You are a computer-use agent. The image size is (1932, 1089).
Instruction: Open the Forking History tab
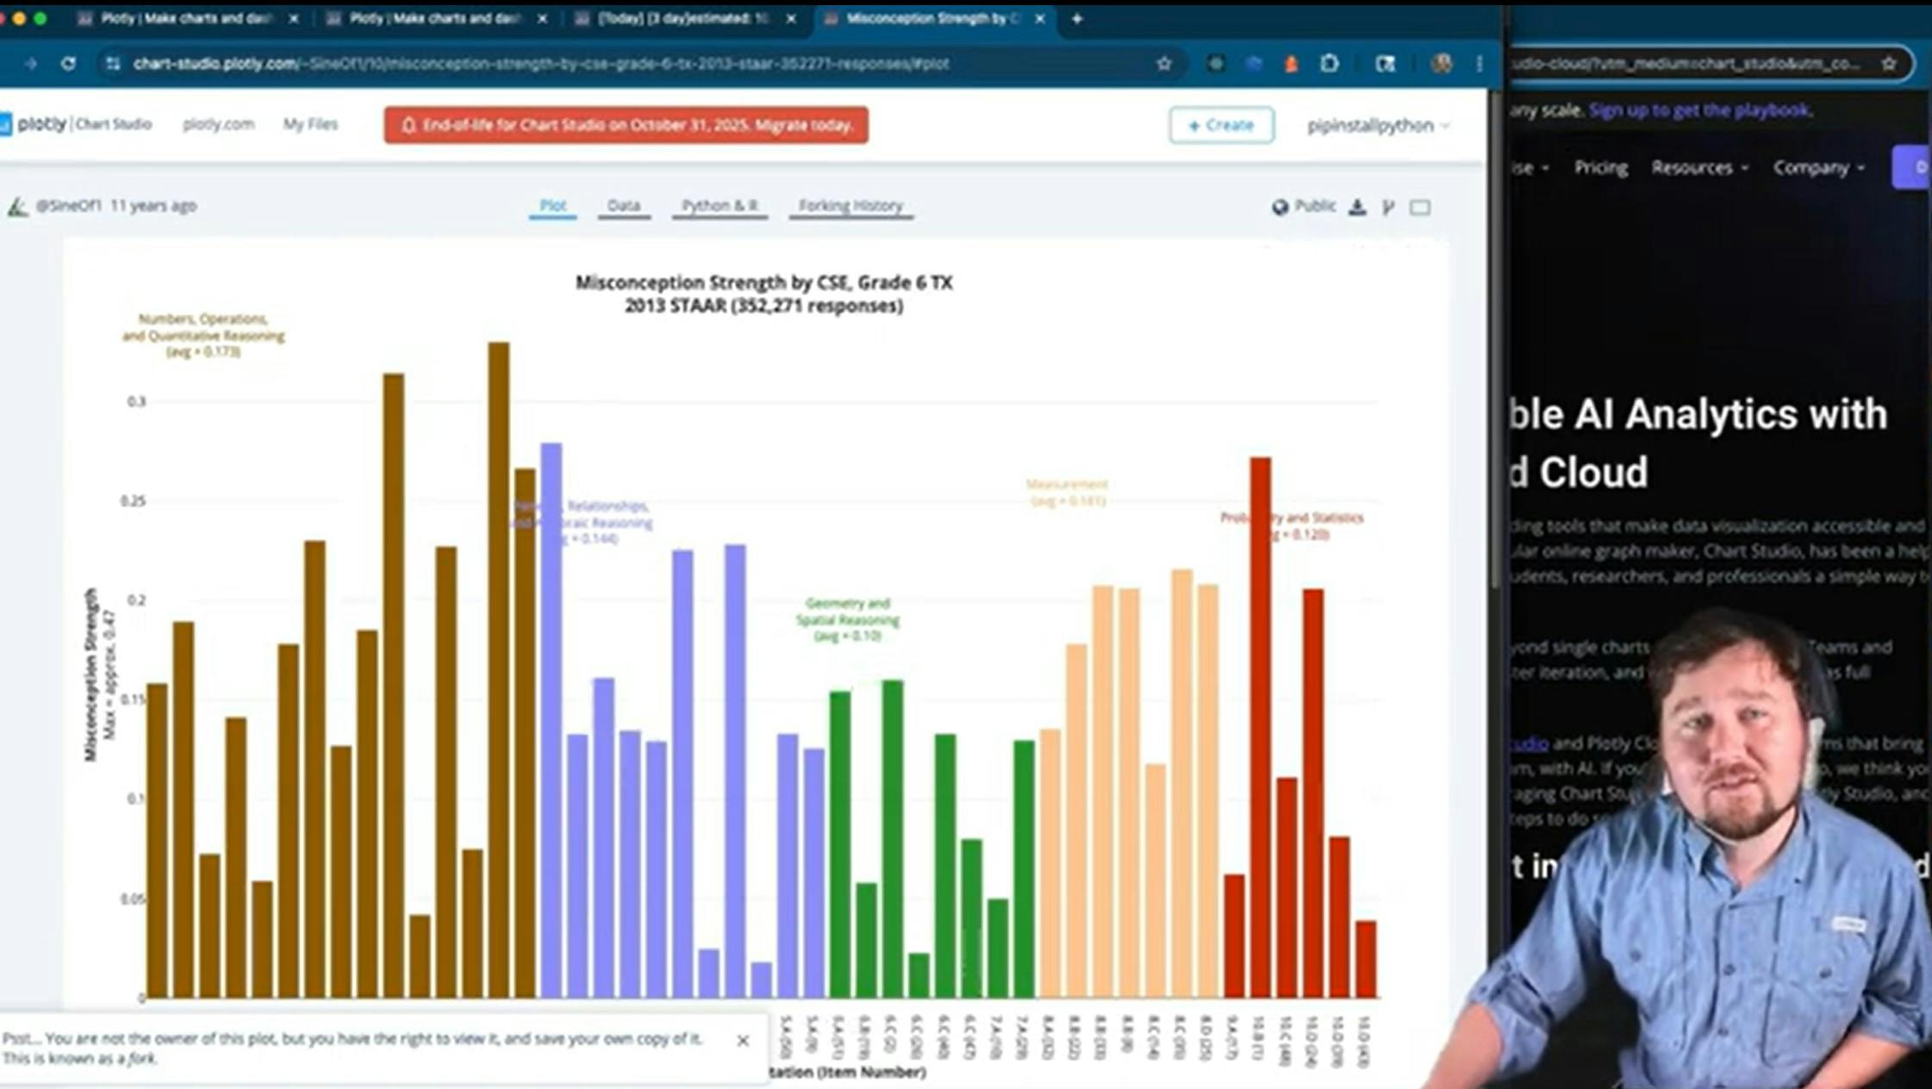851,206
